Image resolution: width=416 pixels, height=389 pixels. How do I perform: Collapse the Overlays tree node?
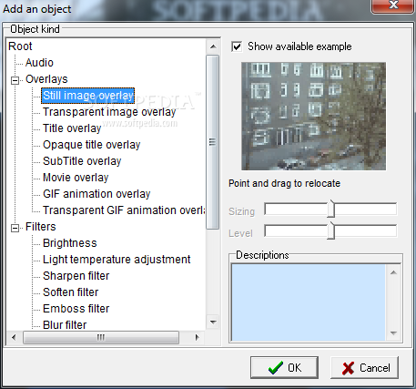[15, 80]
